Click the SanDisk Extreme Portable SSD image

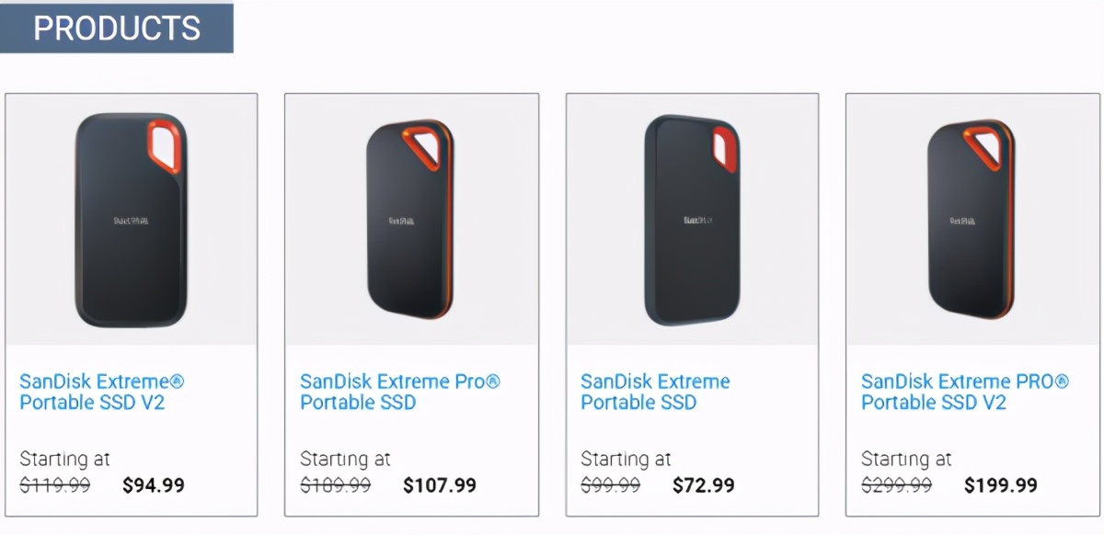click(x=692, y=221)
